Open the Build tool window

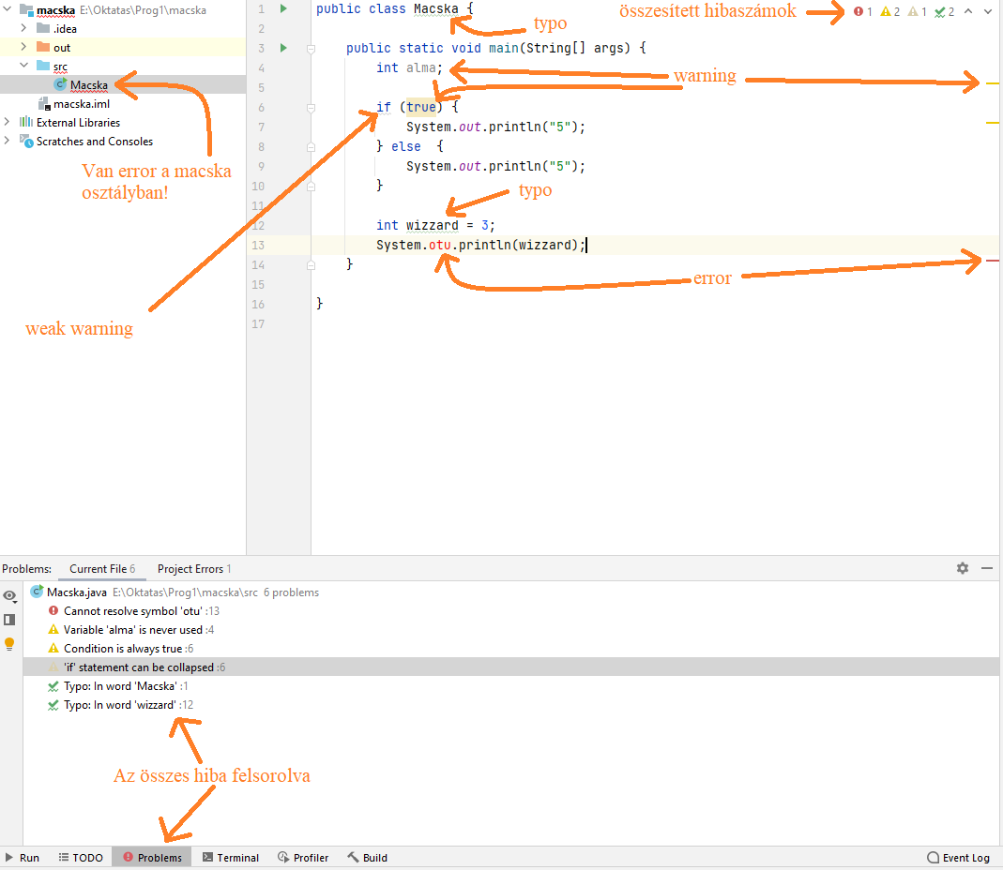pos(368,857)
